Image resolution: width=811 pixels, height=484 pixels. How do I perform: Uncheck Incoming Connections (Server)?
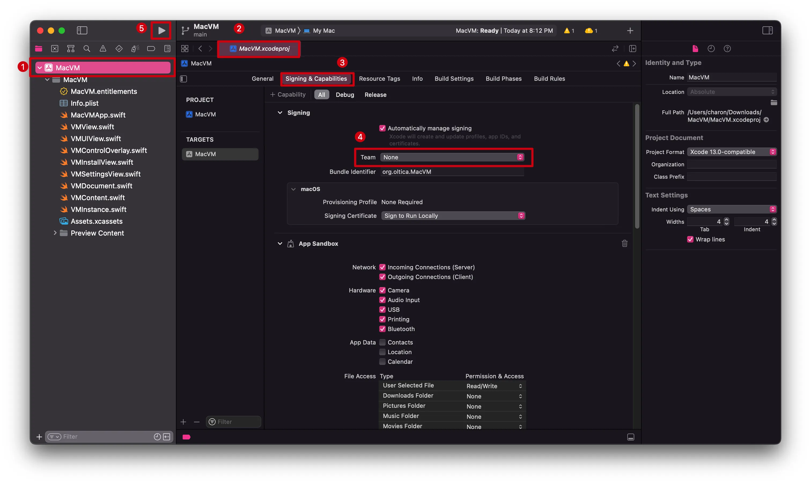coord(382,267)
